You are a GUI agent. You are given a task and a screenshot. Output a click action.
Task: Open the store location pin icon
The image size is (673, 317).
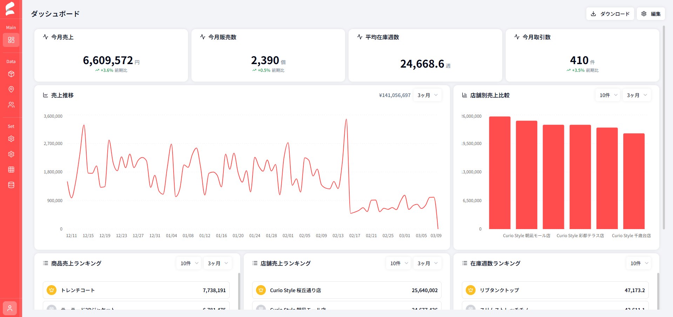pos(11,89)
